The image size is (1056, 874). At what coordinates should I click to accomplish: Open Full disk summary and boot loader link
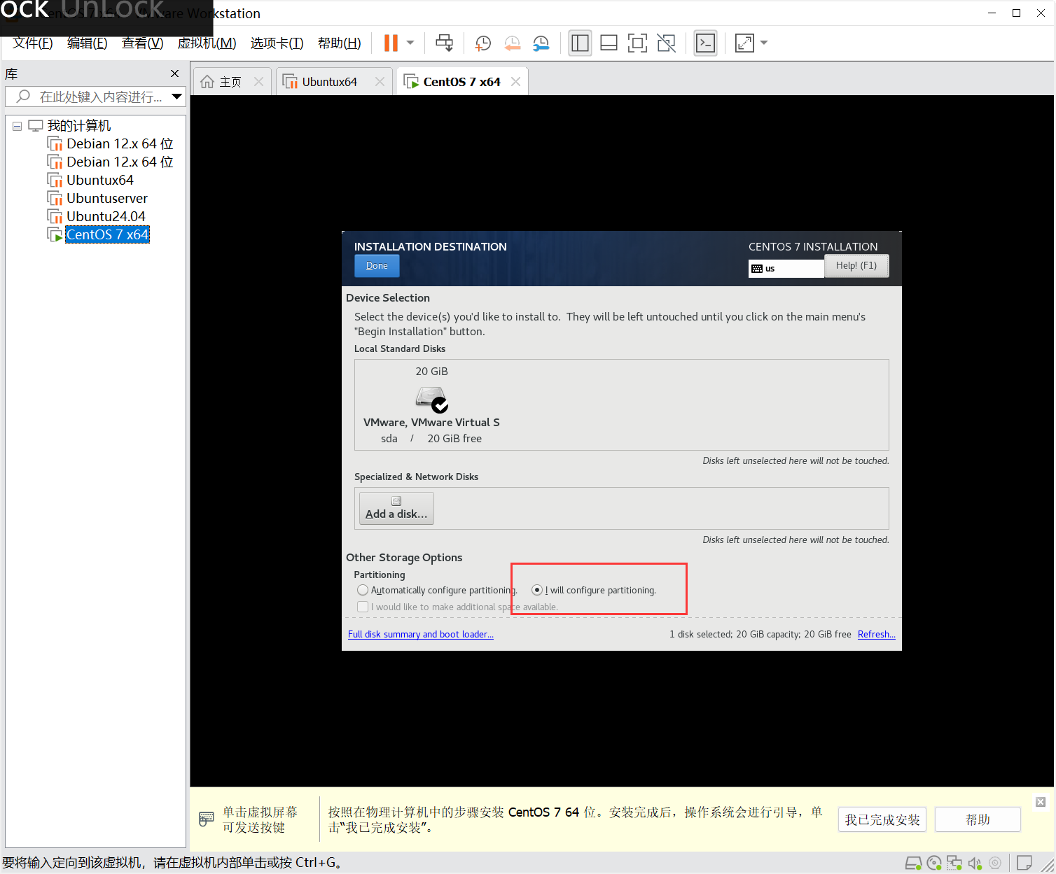point(421,634)
